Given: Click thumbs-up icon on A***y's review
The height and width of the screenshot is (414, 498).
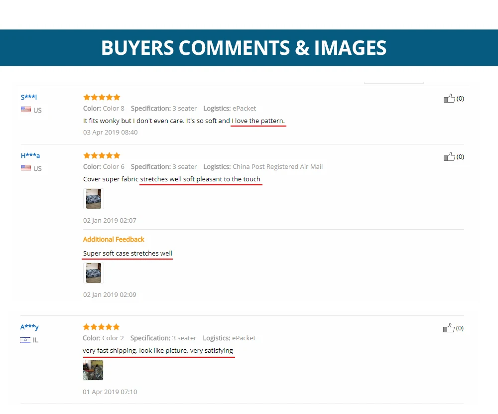Looking at the screenshot, I should click(x=449, y=328).
